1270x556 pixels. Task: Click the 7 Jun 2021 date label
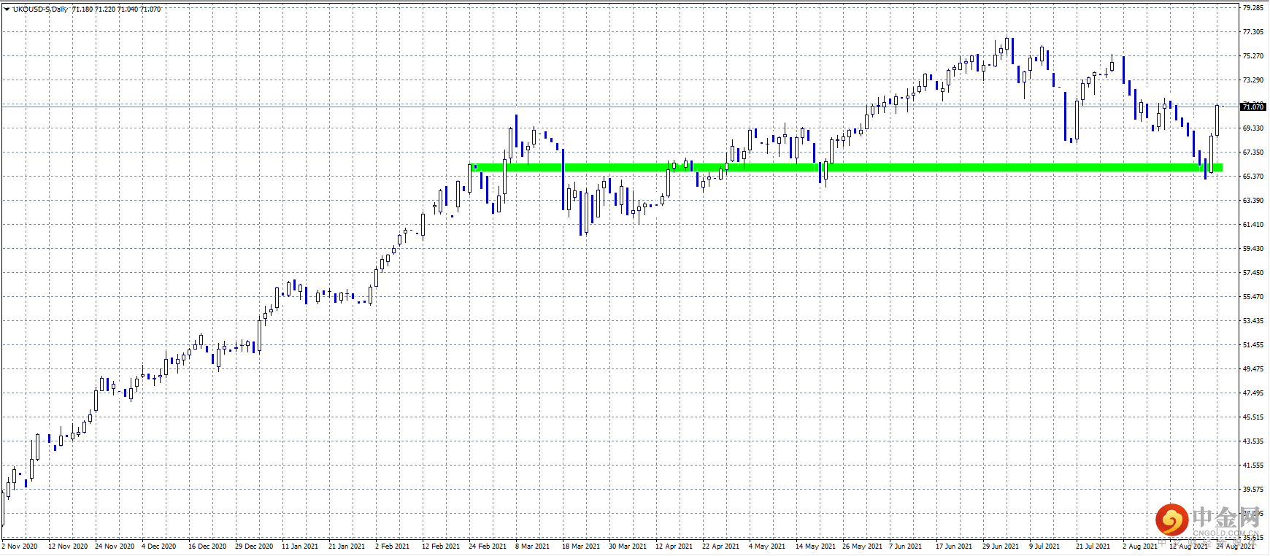[906, 547]
